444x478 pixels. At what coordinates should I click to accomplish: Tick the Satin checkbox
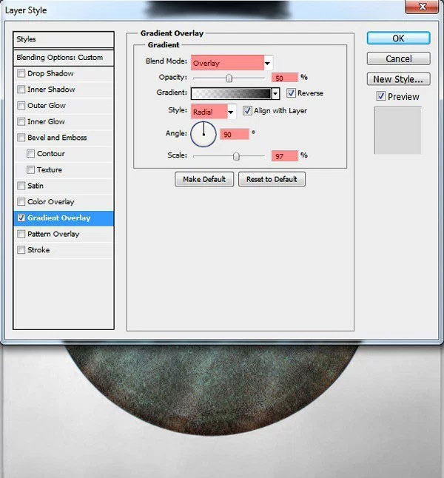coord(21,186)
